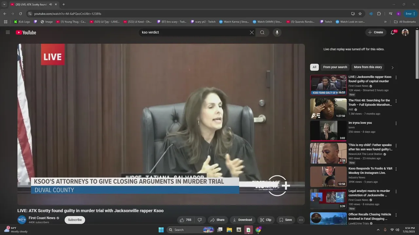The height and width of the screenshot is (235, 419).
Task: Open options menu for Legal analyst reacts video
Action: 396,191
